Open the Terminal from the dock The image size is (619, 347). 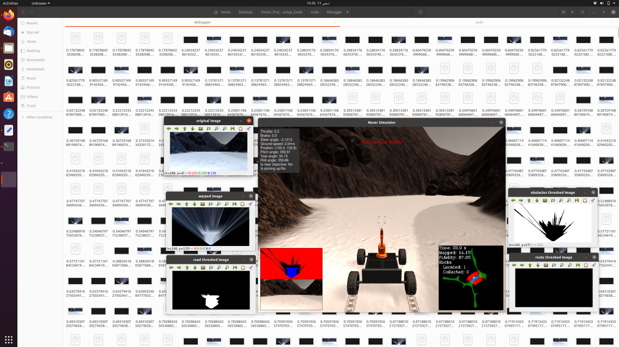[8, 146]
